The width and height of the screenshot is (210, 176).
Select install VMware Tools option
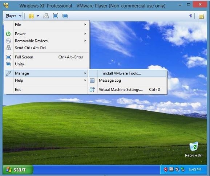click(127, 73)
